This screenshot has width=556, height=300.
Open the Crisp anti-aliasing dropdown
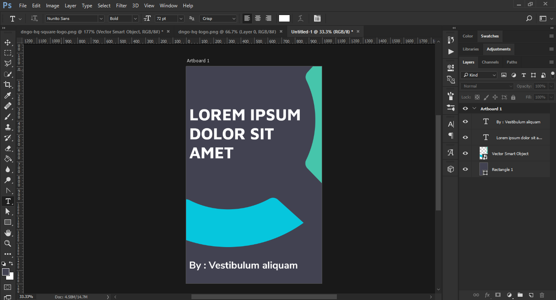(x=218, y=18)
